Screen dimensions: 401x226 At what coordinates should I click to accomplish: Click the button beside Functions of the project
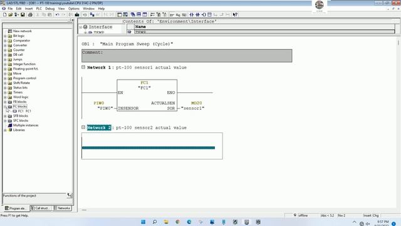[70, 195]
